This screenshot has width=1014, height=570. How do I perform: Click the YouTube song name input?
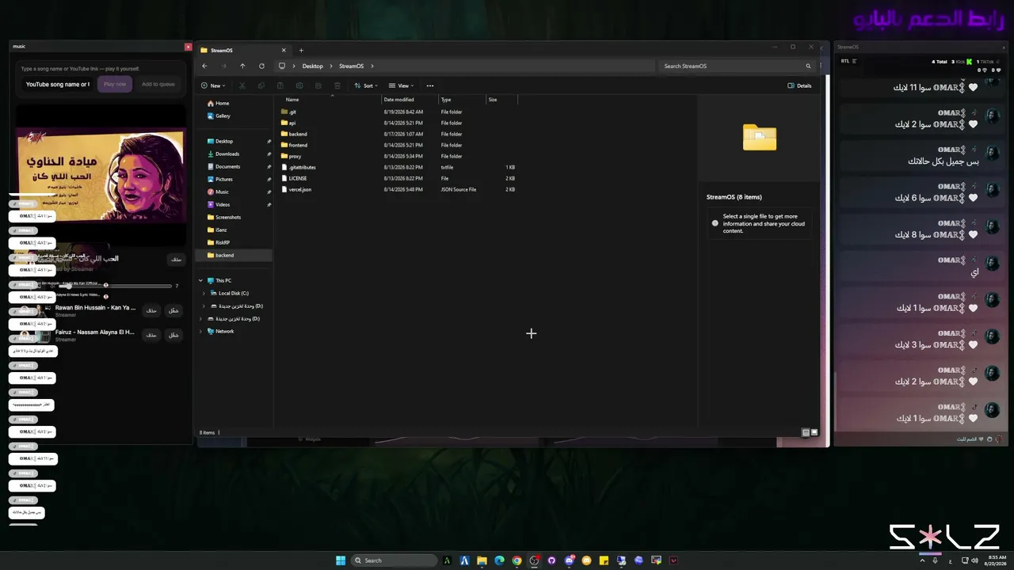[x=56, y=84]
